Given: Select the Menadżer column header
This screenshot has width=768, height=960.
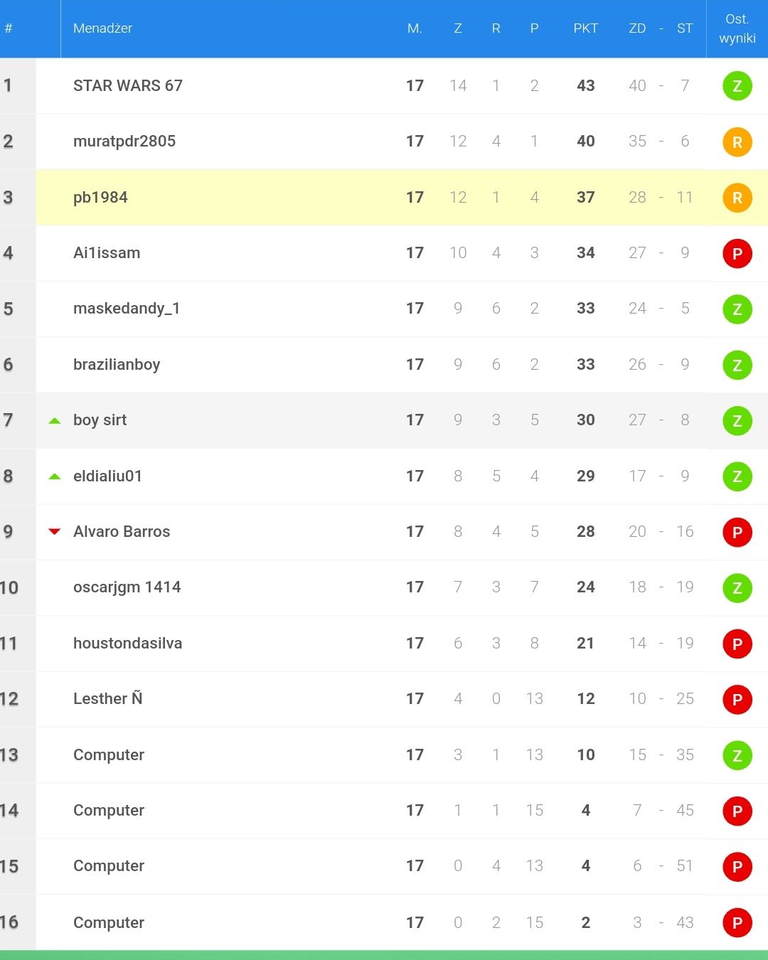Looking at the screenshot, I should 102,28.
